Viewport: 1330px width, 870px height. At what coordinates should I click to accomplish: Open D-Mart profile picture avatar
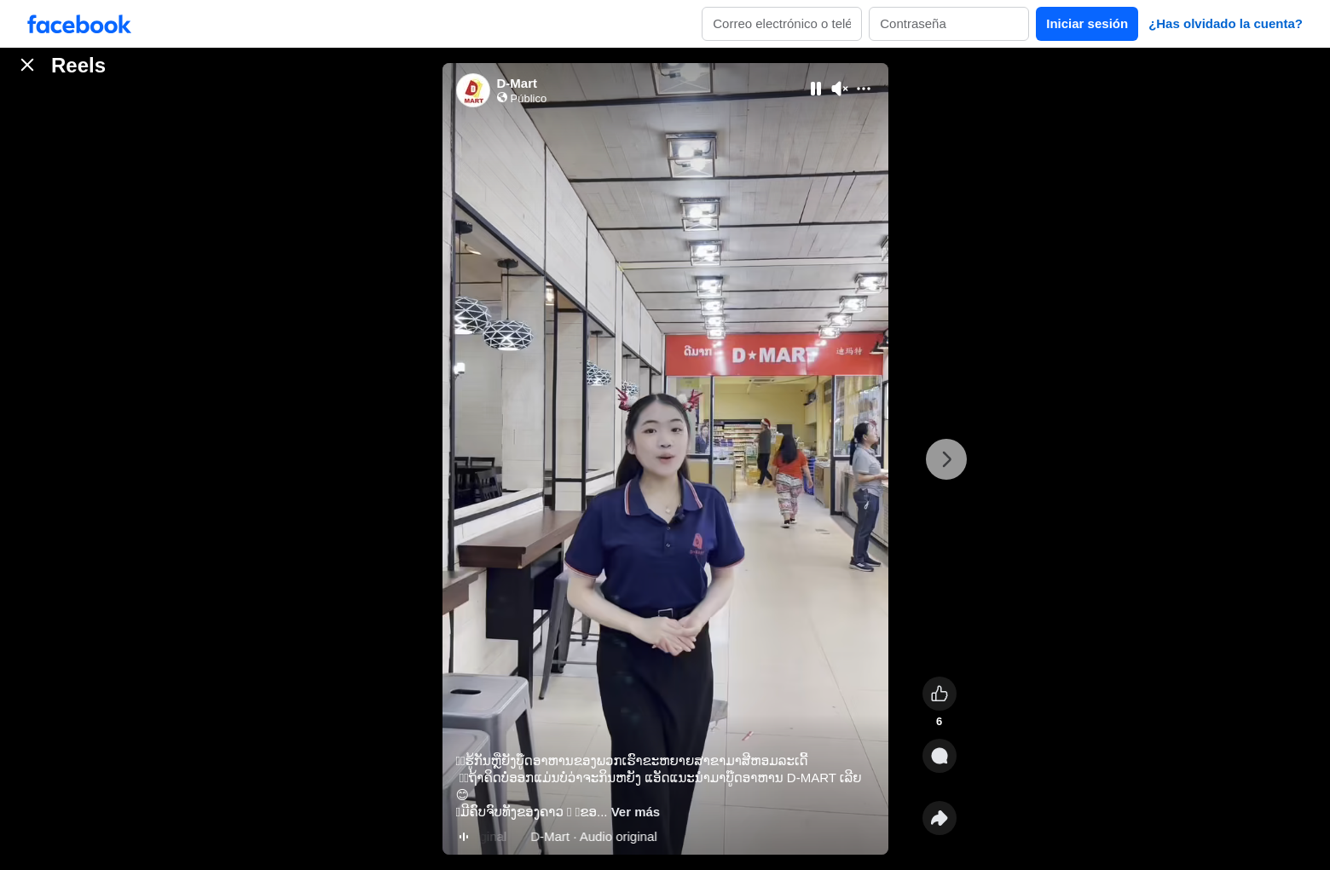473,90
